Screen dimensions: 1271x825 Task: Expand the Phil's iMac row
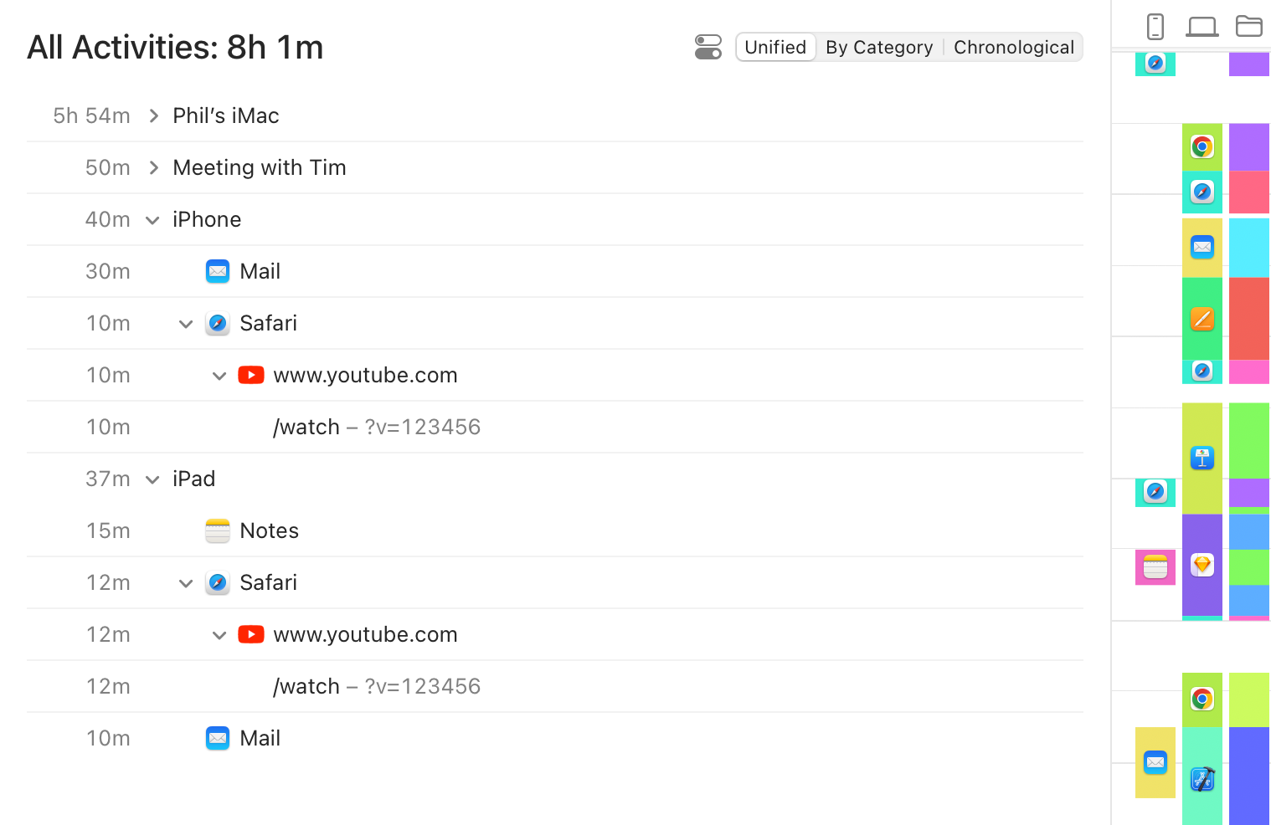(154, 116)
